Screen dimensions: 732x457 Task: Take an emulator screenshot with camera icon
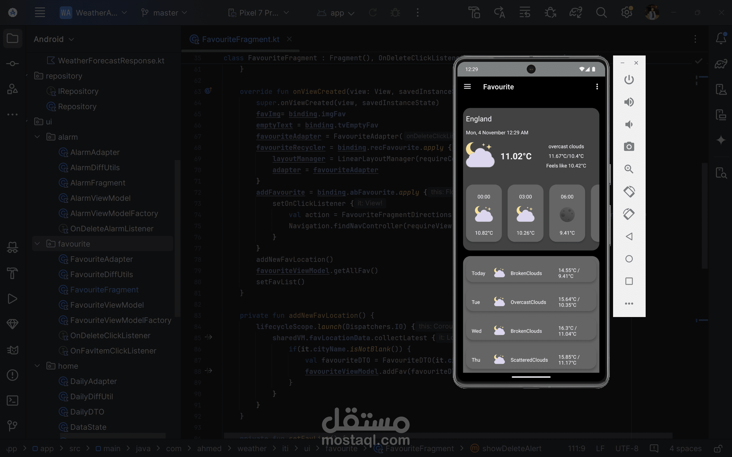point(629,147)
